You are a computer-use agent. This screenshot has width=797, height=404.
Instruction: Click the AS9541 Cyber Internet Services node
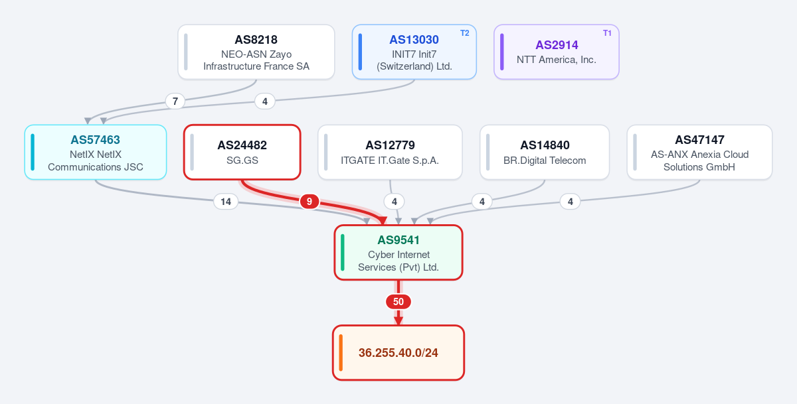(398, 252)
